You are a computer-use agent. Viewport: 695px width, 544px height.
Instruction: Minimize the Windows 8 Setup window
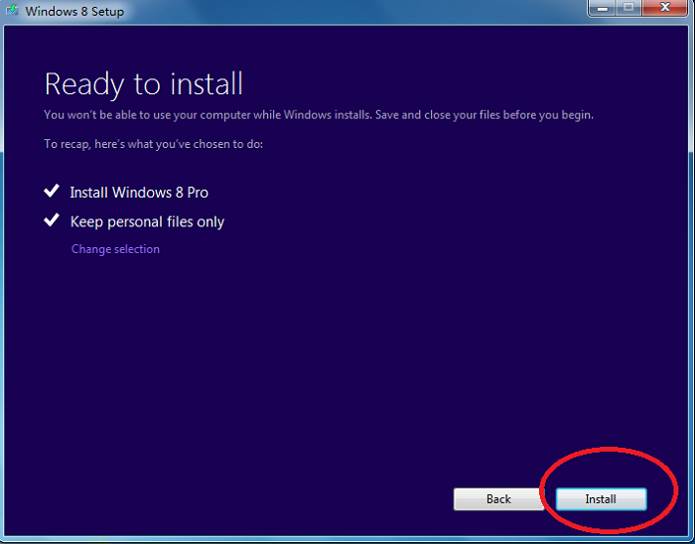pos(603,8)
